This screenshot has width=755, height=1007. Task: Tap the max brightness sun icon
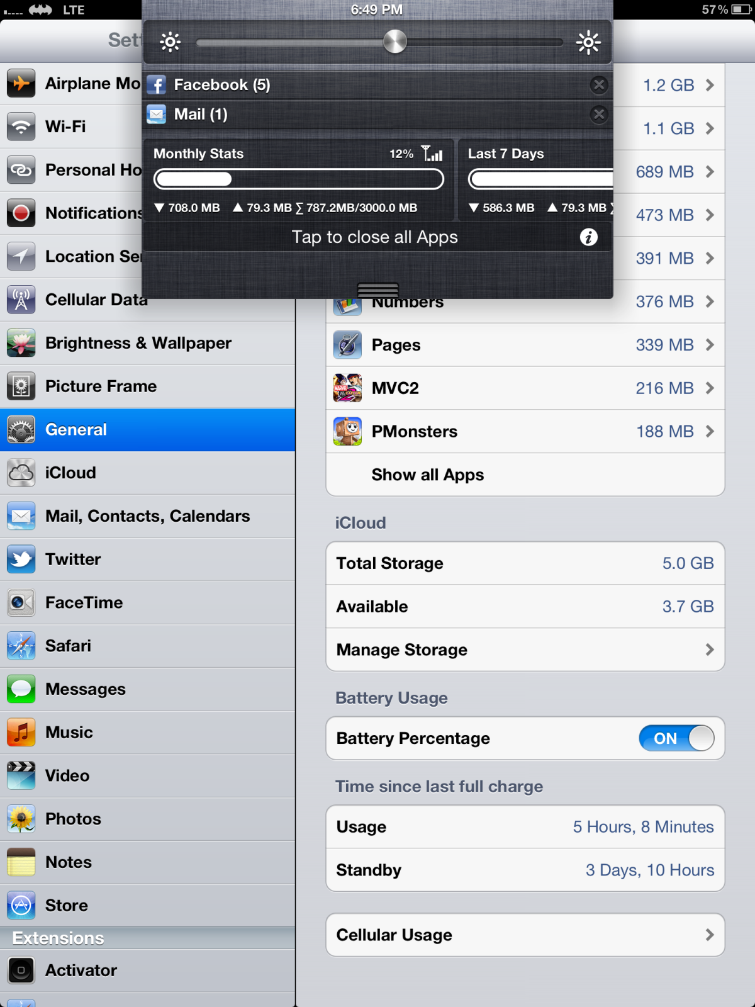(x=588, y=43)
